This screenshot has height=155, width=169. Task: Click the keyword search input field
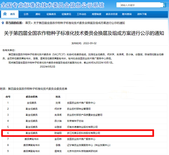coord(135,5)
